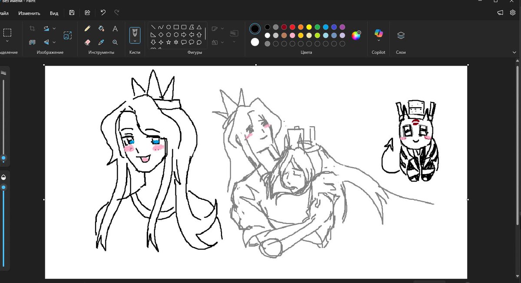The height and width of the screenshot is (283, 521).
Task: Click the opacity slider handle
Action: coord(3,188)
